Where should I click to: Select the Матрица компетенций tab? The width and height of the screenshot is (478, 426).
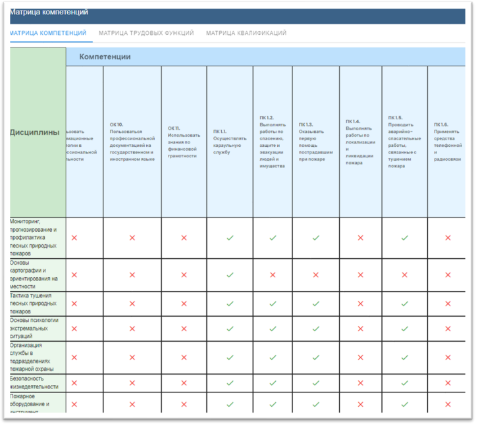(48, 33)
